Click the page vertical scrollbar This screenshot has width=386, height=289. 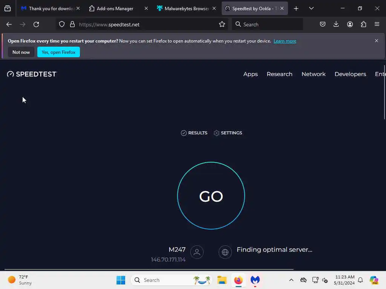tap(384, 92)
